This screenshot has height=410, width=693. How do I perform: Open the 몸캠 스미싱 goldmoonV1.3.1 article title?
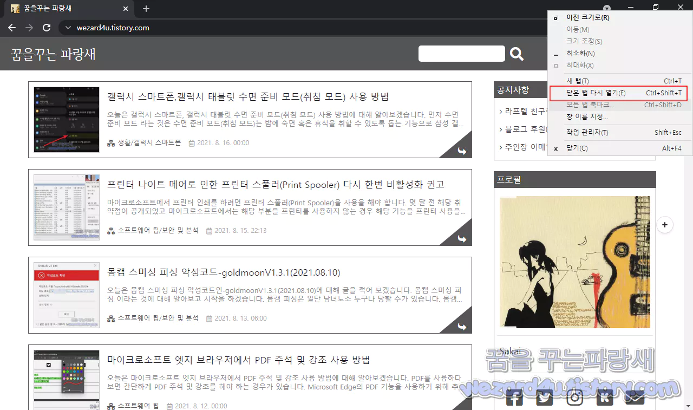224,272
